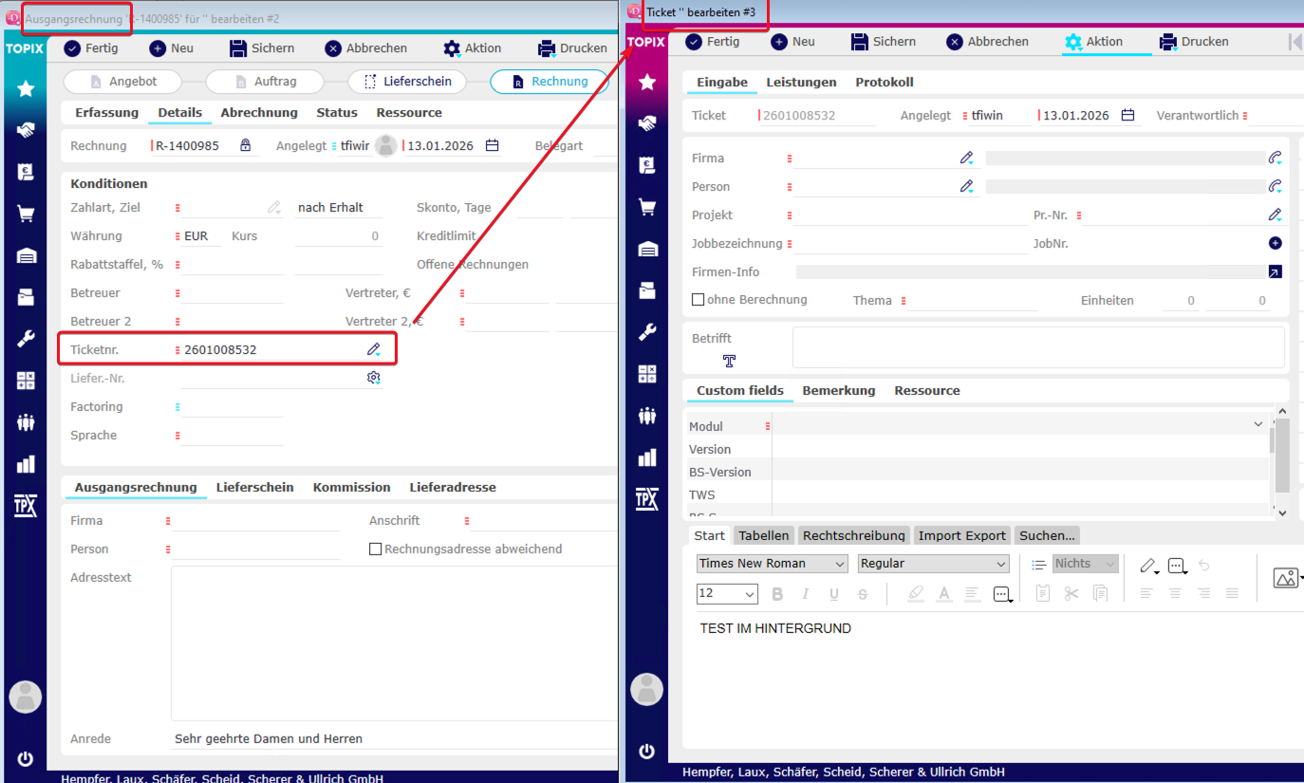Open Times New Roman font dropdown
The image size is (1304, 783).
point(772,564)
